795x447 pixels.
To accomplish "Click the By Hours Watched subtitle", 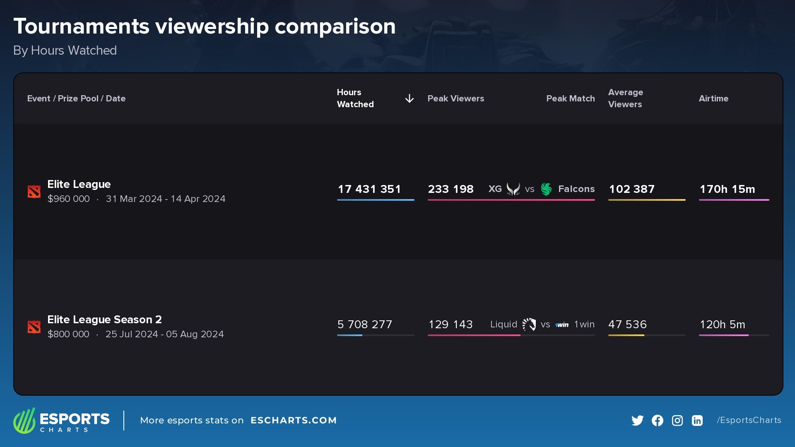I will coord(65,50).
